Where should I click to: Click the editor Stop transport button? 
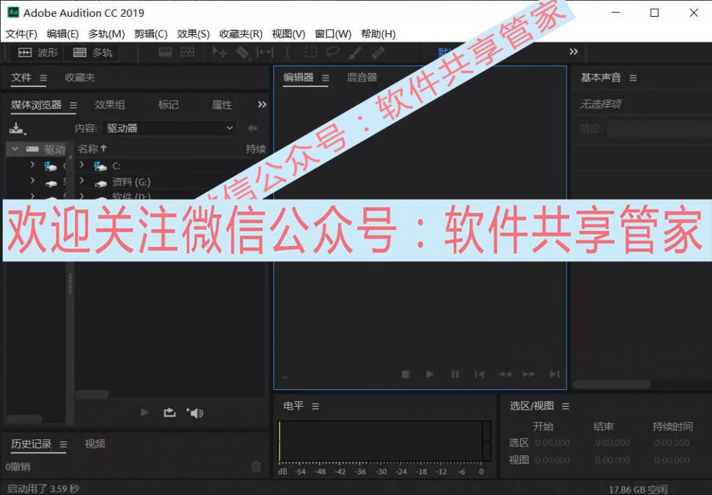405,374
